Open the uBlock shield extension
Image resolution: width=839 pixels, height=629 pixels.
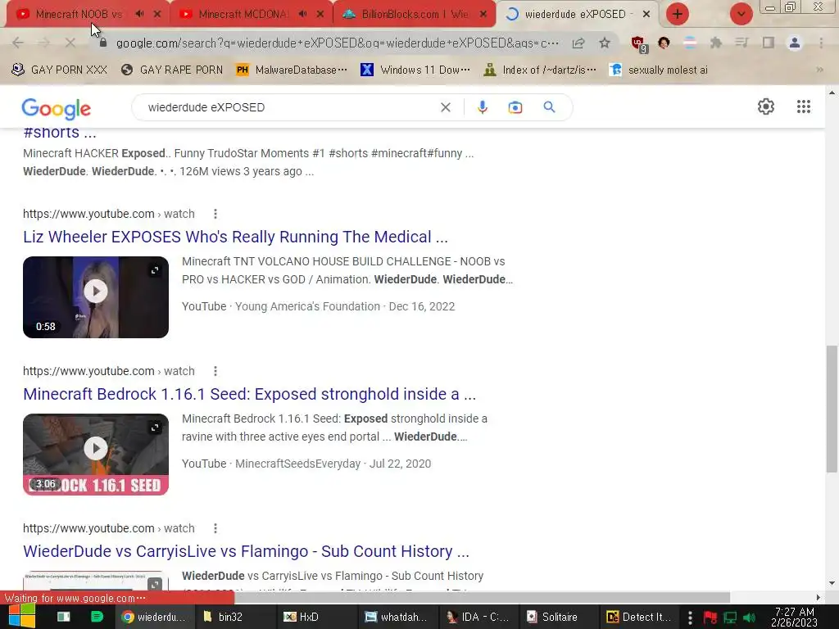coord(638,44)
